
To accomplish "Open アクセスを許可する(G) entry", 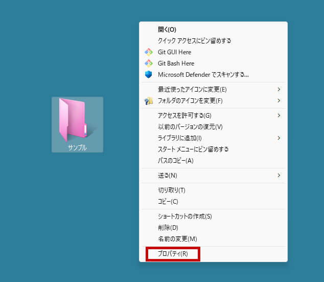I will coord(213,116).
